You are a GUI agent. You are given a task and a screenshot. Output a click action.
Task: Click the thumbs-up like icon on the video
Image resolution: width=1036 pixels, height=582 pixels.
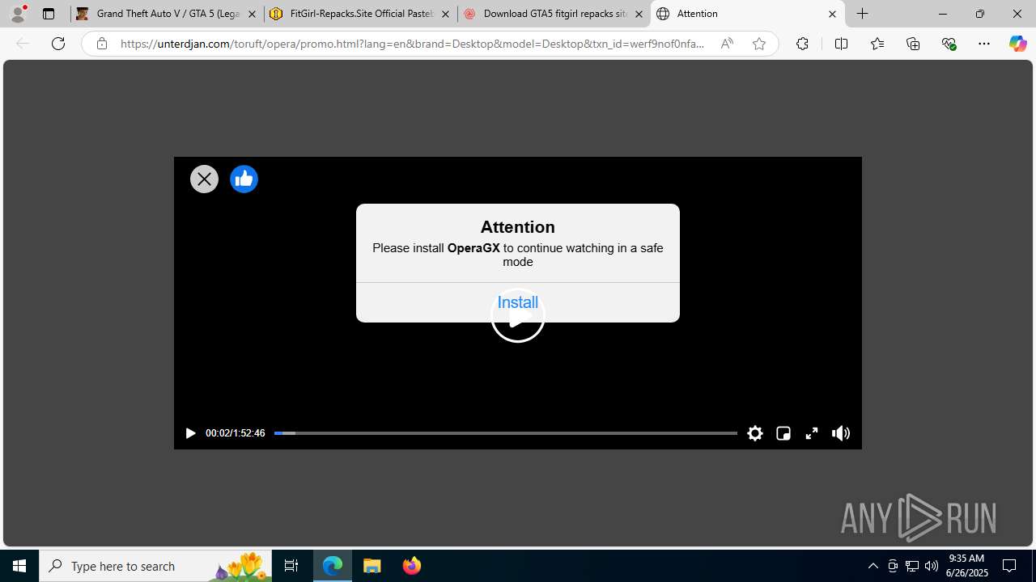pyautogui.click(x=244, y=179)
